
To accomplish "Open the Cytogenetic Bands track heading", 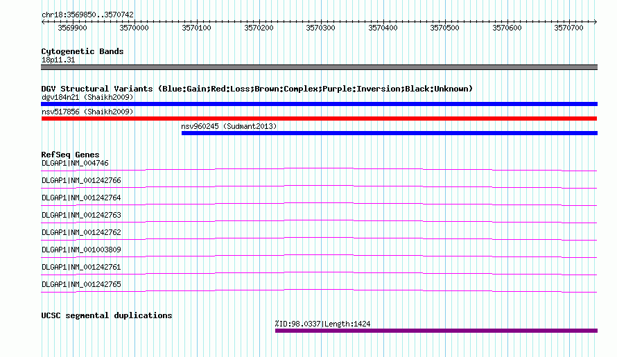I will (82, 51).
